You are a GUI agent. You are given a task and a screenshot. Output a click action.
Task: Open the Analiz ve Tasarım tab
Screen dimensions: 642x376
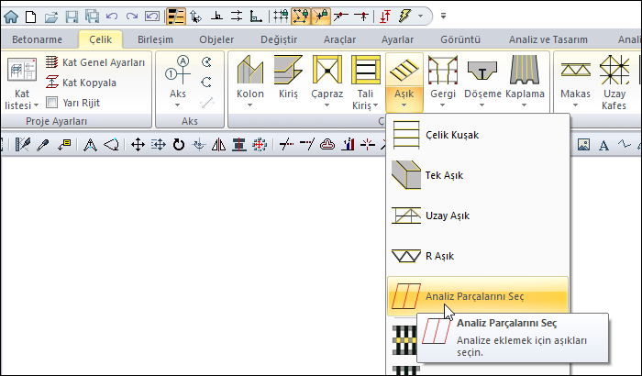click(x=548, y=39)
